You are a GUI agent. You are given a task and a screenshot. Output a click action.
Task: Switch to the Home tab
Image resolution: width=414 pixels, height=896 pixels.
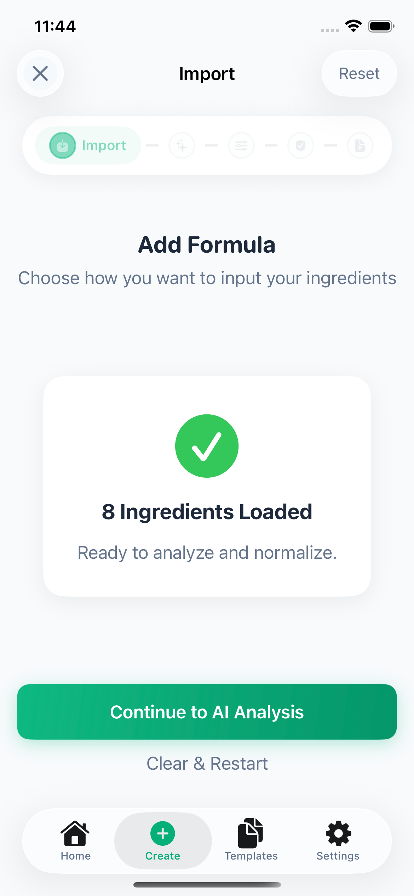(75, 840)
